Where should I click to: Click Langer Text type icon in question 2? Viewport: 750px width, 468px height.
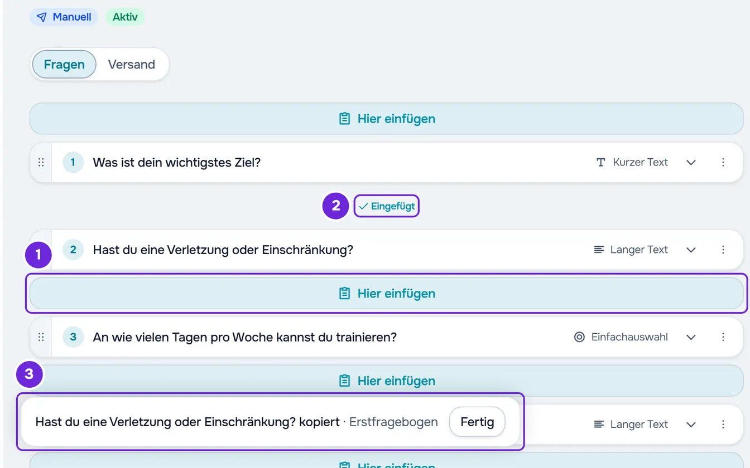point(599,250)
